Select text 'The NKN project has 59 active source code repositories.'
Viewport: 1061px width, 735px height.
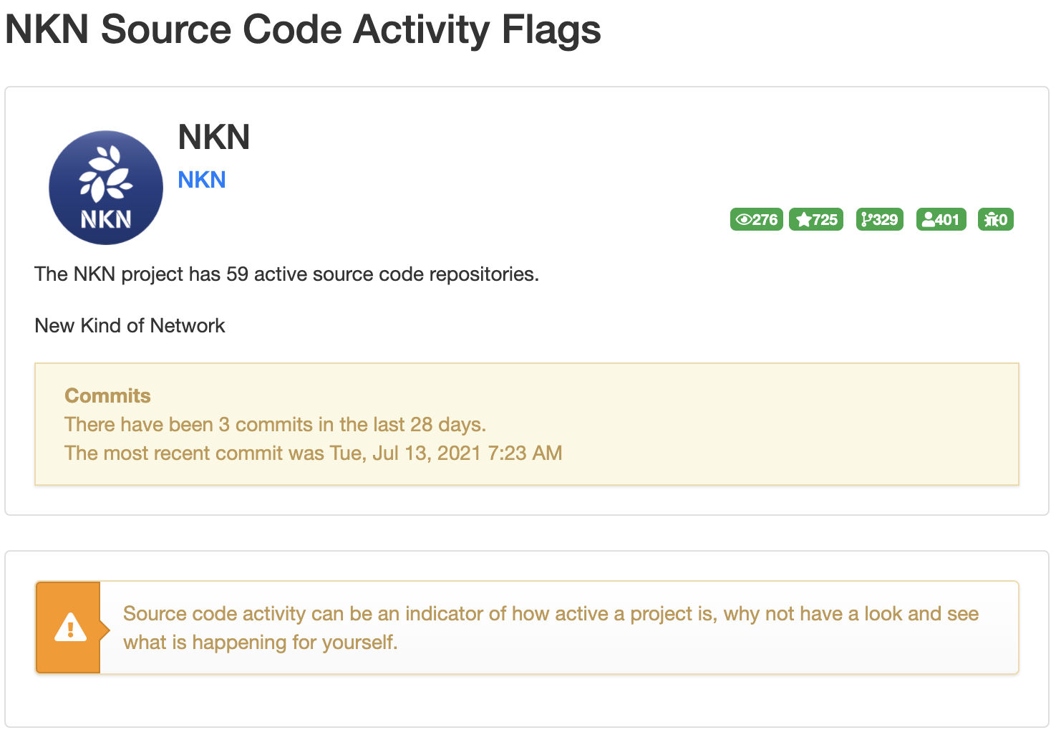286,274
